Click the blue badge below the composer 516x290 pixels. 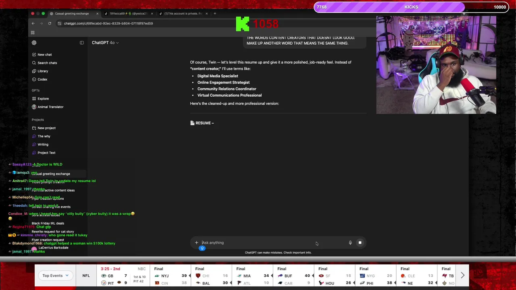coord(202,248)
